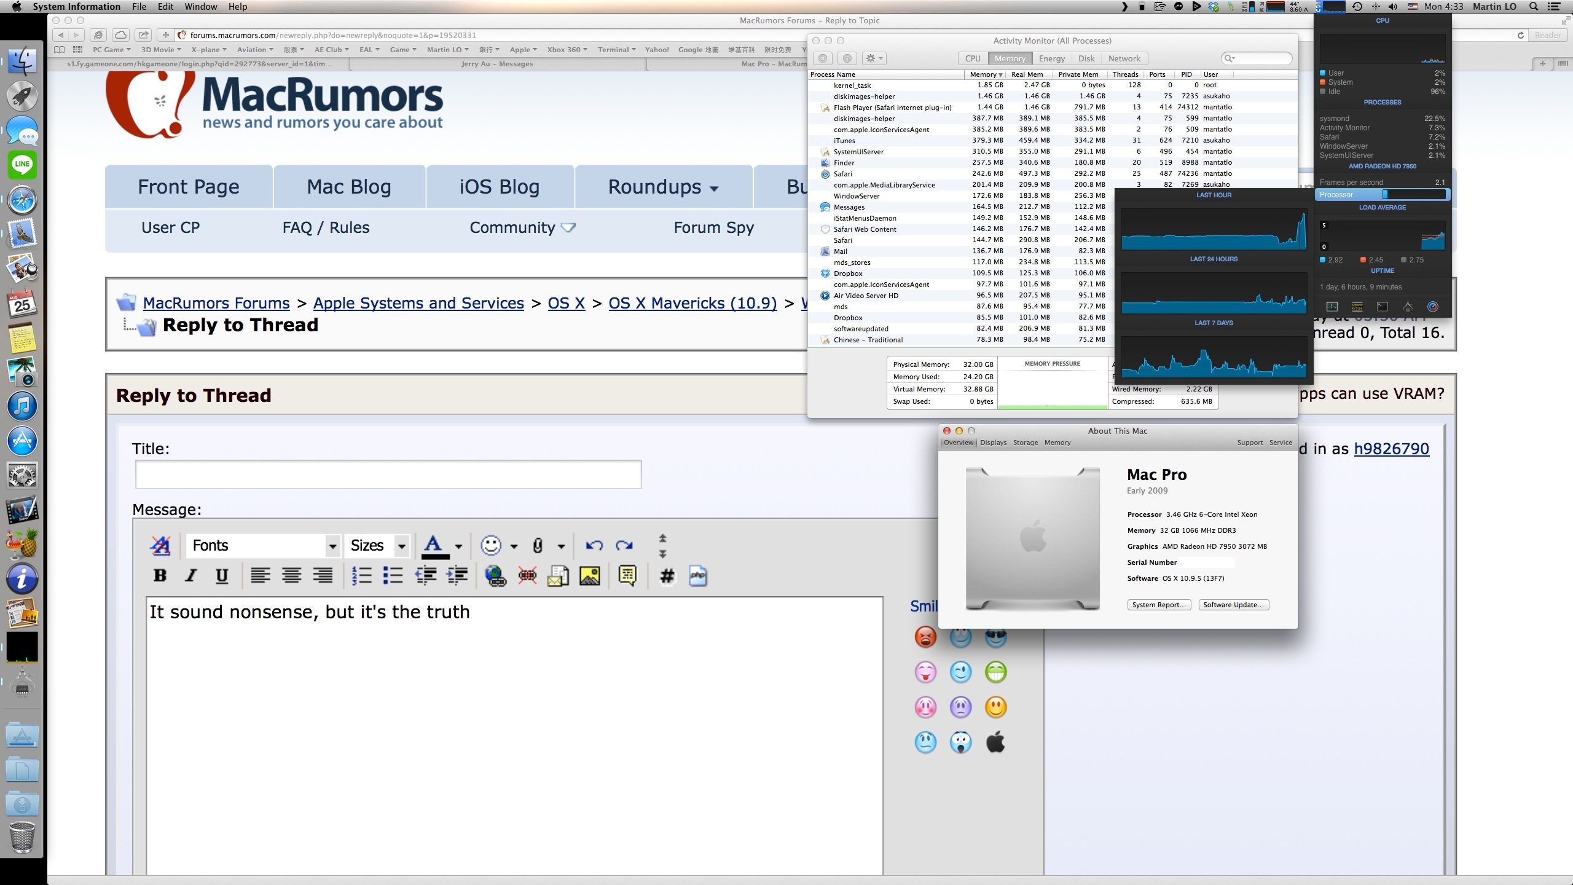
Task: Click the Remove Link icon
Action: pos(527,576)
